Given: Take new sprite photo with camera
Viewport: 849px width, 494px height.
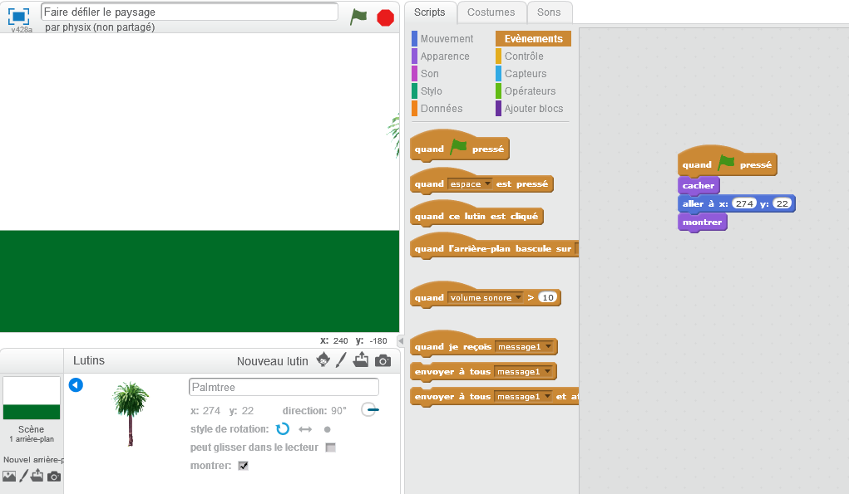Looking at the screenshot, I should click(x=383, y=360).
